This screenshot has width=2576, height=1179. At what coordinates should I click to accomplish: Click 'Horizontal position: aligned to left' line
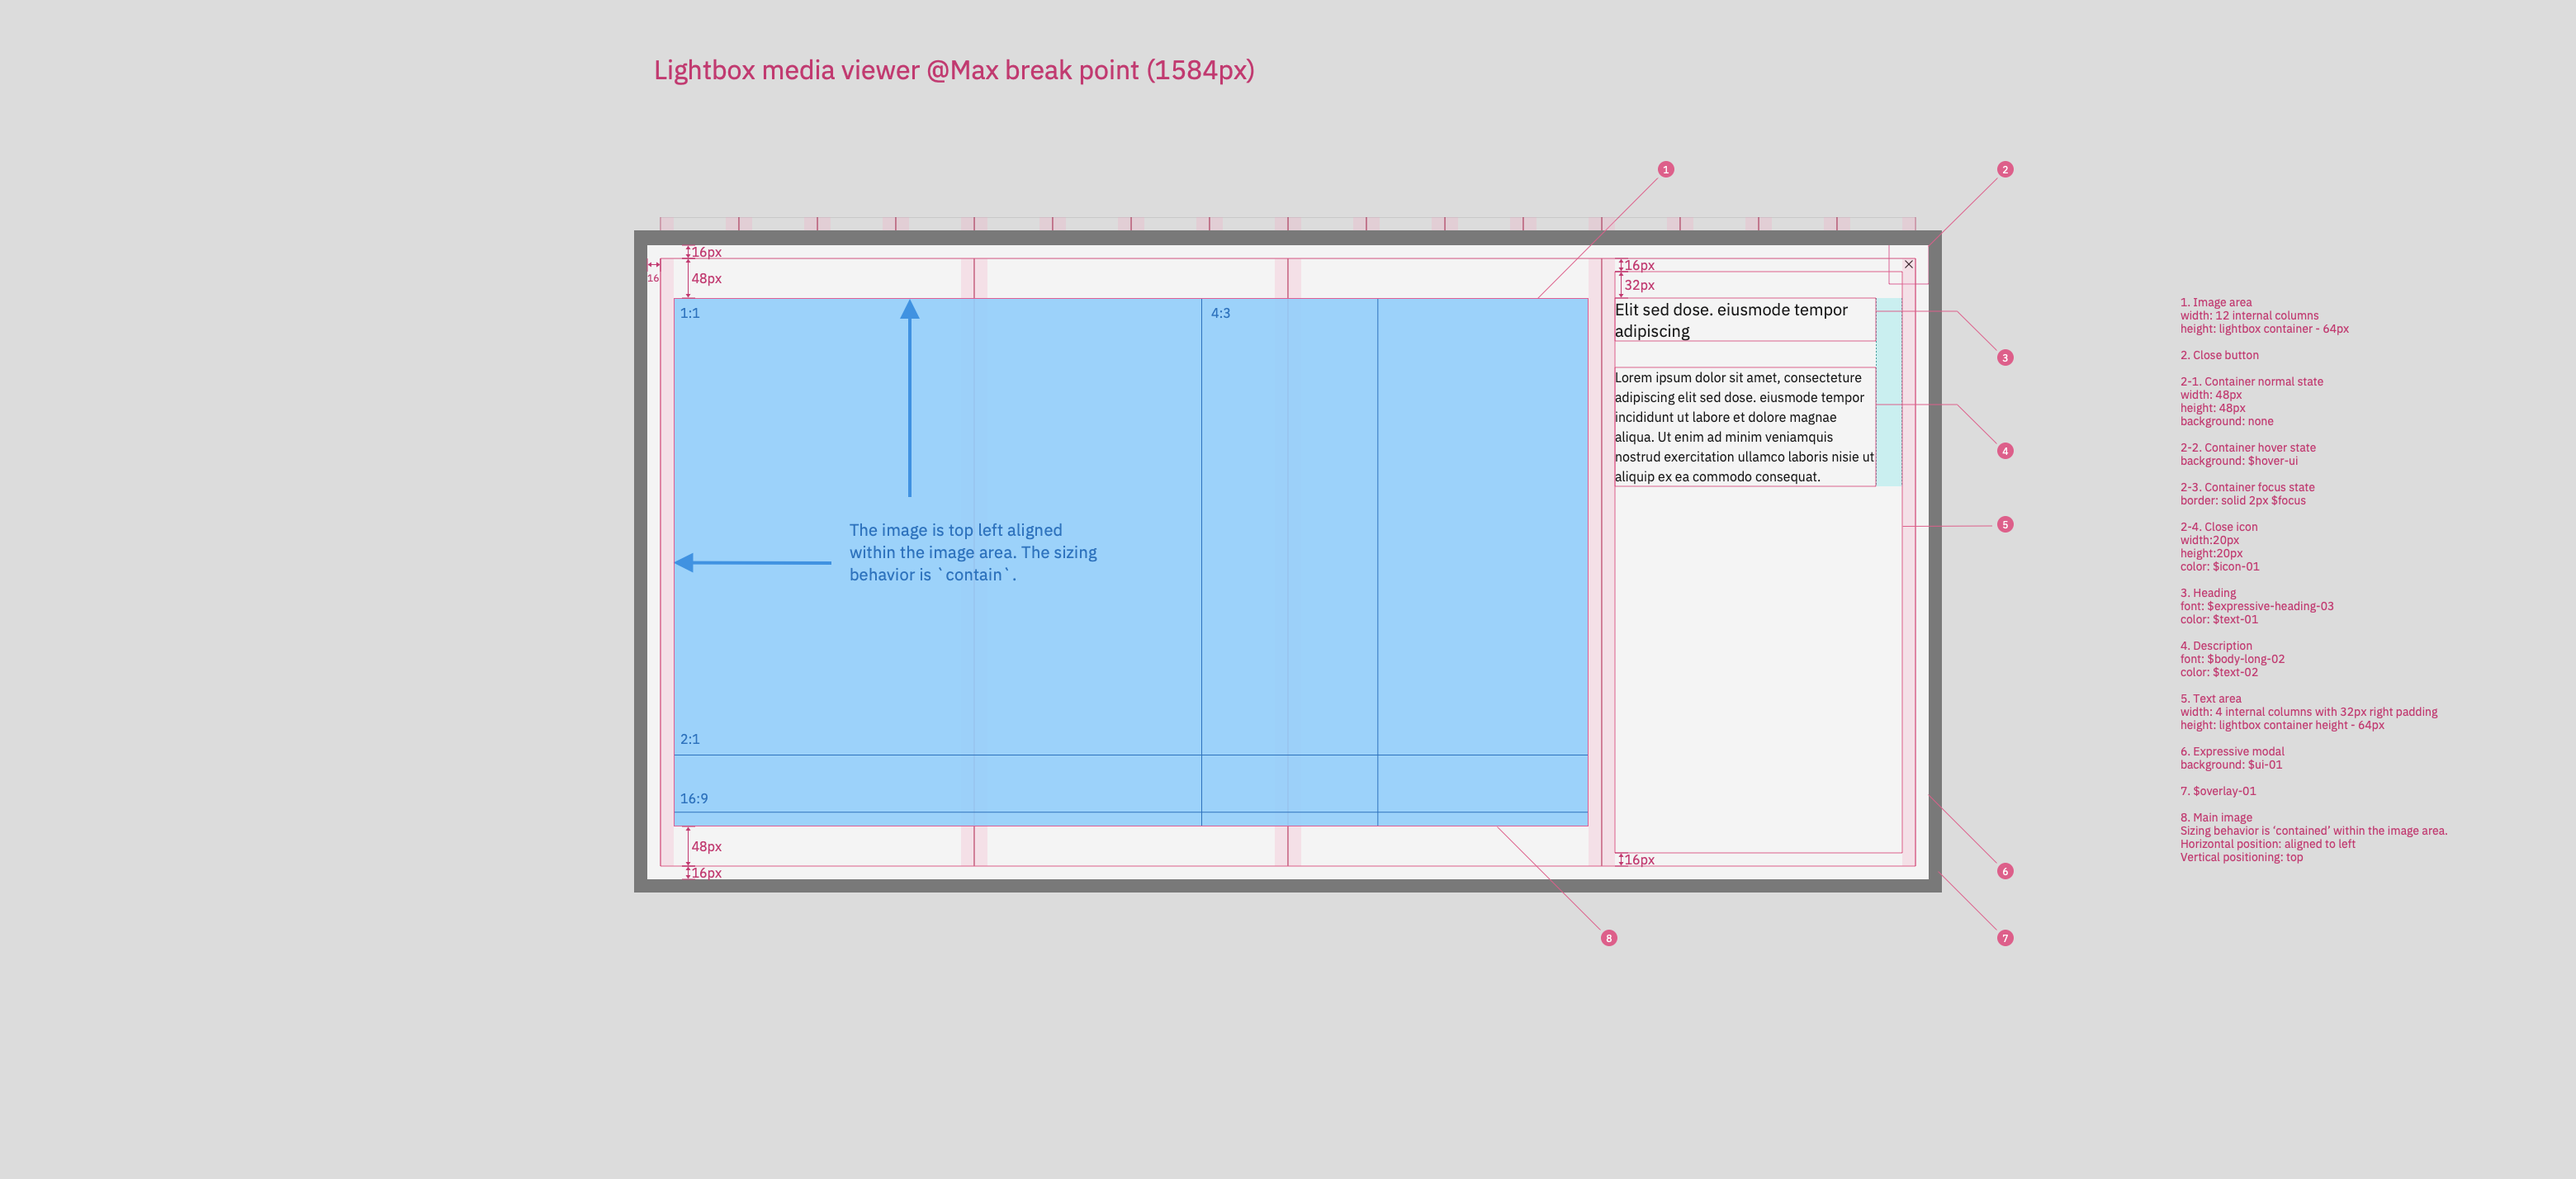(x=2267, y=844)
